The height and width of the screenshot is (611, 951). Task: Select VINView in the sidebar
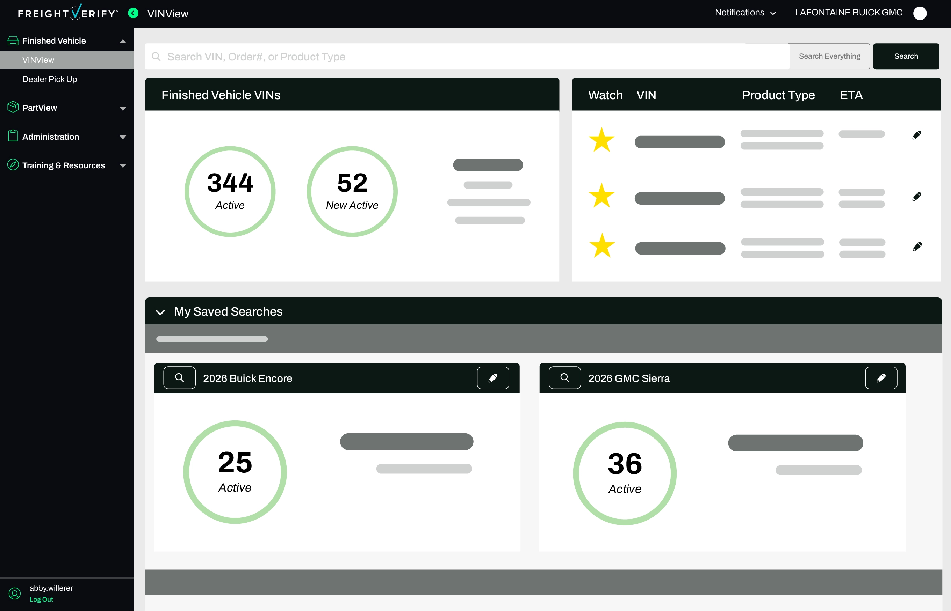pyautogui.click(x=38, y=60)
